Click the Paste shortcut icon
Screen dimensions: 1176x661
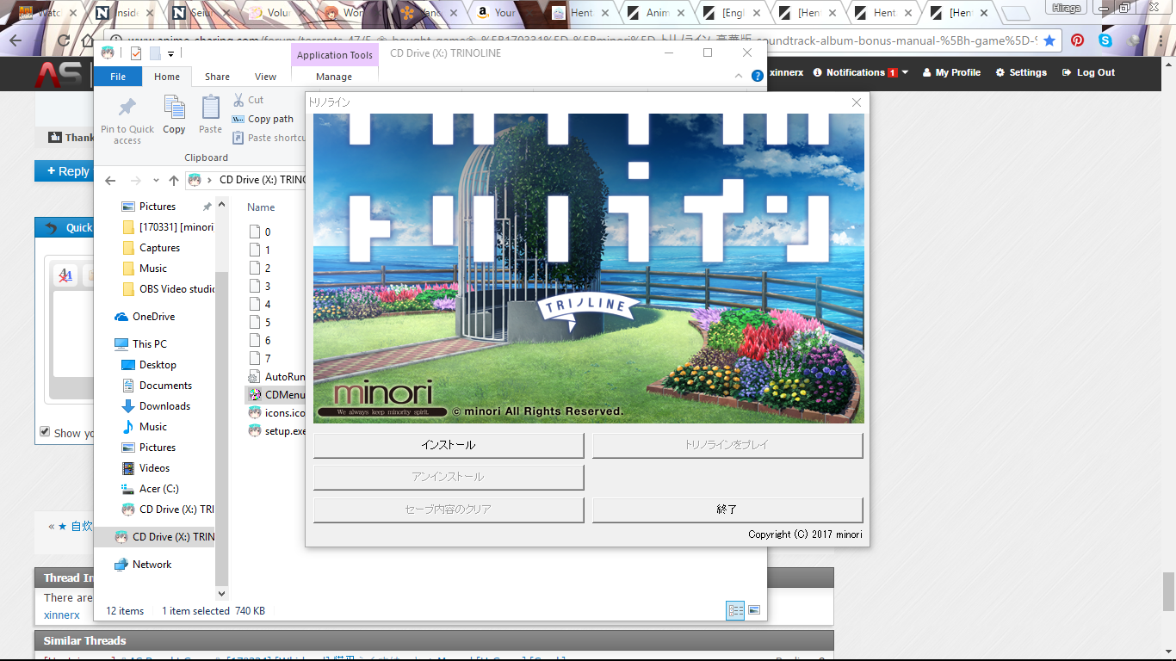point(238,138)
